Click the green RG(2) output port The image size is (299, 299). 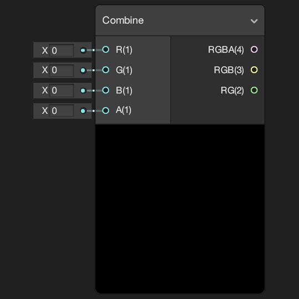254,90
